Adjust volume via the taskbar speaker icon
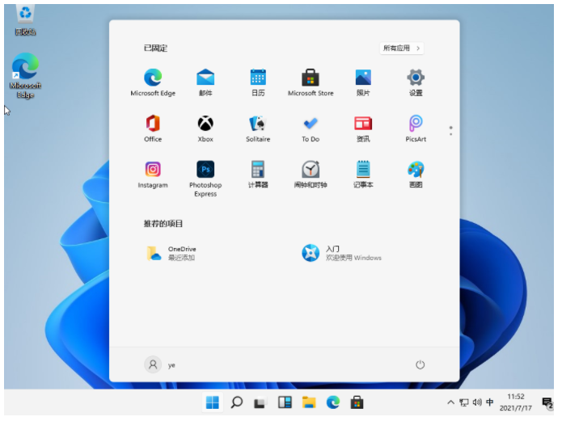 pos(477,402)
